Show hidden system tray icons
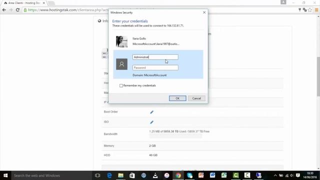This screenshot has width=320, height=180. click(275, 175)
